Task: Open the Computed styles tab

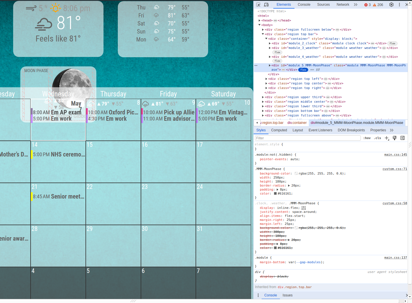Action: tap(279, 130)
